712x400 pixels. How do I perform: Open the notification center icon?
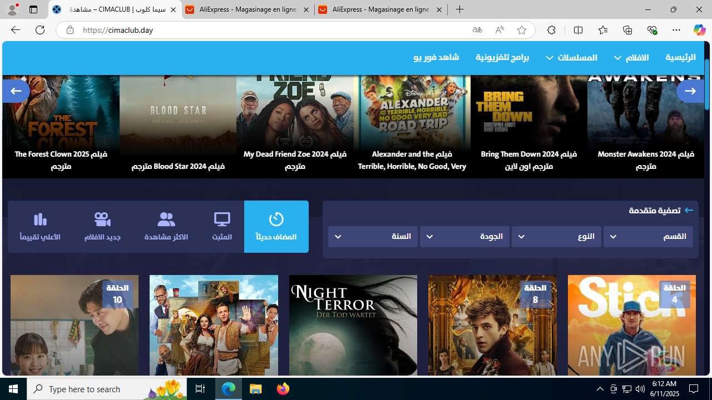pyautogui.click(x=694, y=389)
